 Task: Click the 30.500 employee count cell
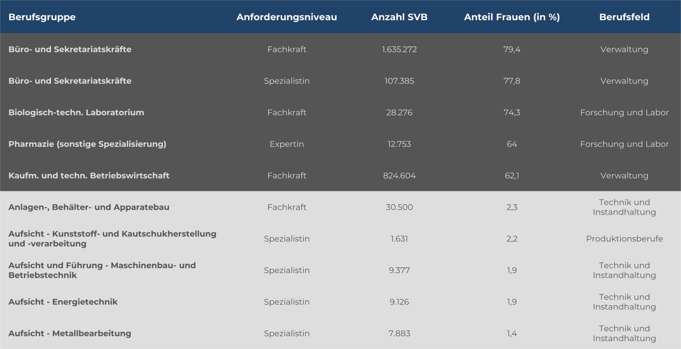tap(399, 207)
